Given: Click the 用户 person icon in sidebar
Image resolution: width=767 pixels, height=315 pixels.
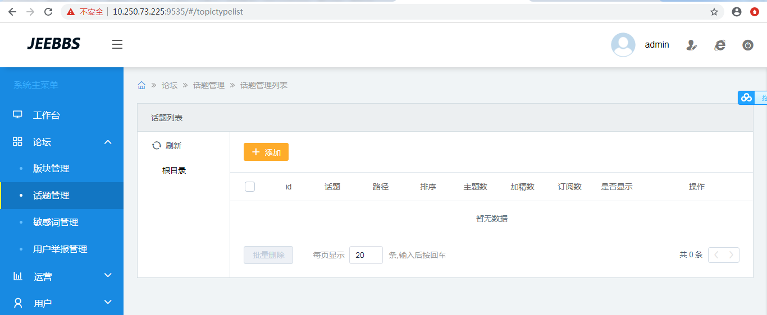Looking at the screenshot, I should pyautogui.click(x=17, y=303).
